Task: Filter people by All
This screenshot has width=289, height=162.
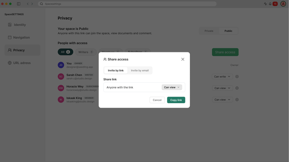Action: click(x=65, y=52)
